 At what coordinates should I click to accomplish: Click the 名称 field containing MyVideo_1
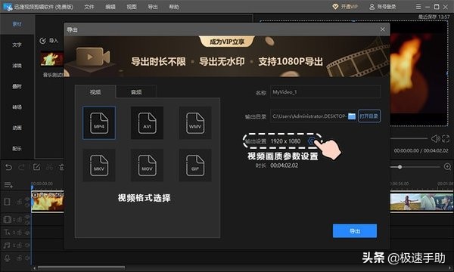click(x=325, y=92)
